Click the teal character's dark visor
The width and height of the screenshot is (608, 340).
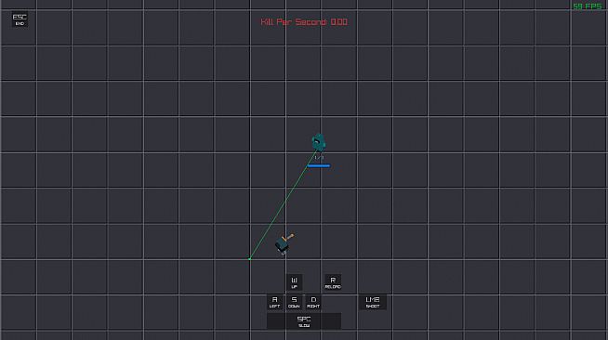pos(317,142)
